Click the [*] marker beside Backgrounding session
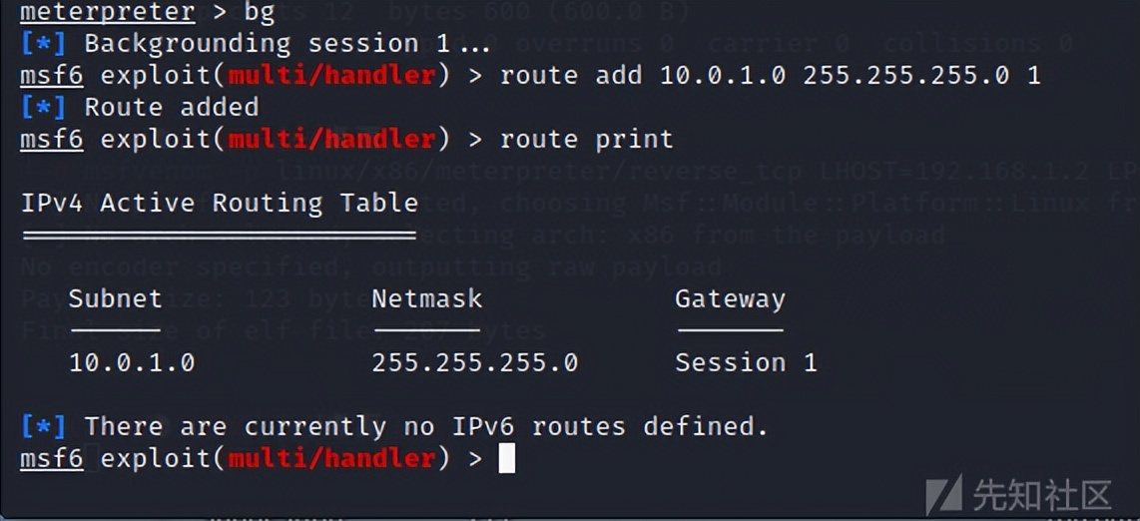Image resolution: width=1140 pixels, height=521 pixels. [43, 44]
